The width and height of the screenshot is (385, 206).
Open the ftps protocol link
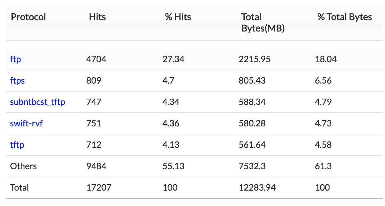pyautogui.click(x=17, y=81)
